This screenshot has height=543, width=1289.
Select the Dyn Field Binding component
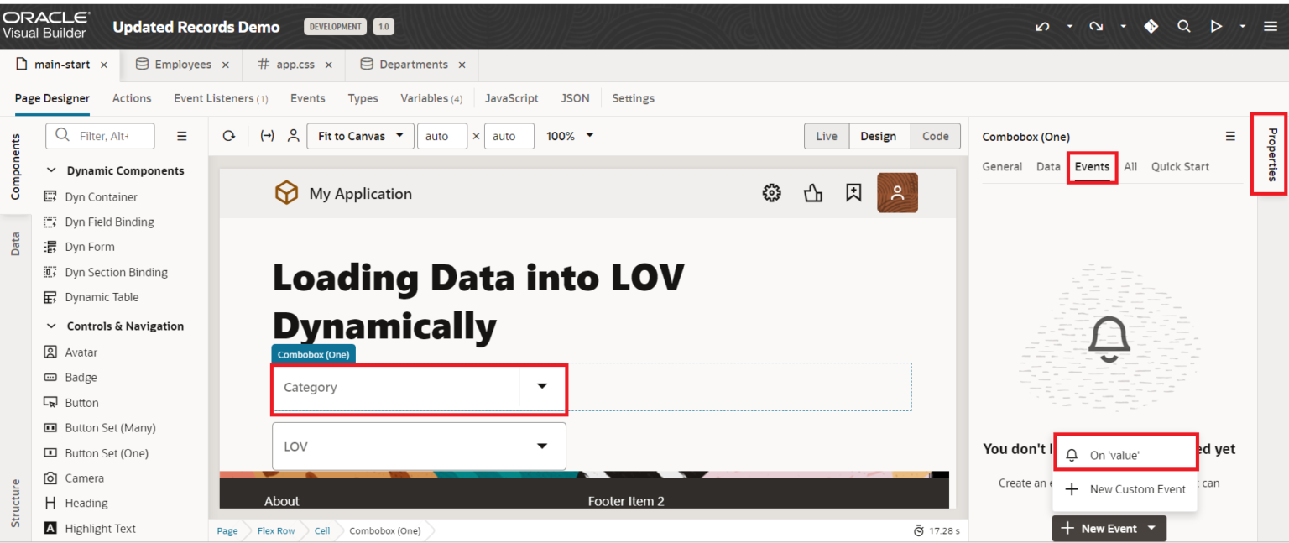click(x=109, y=222)
